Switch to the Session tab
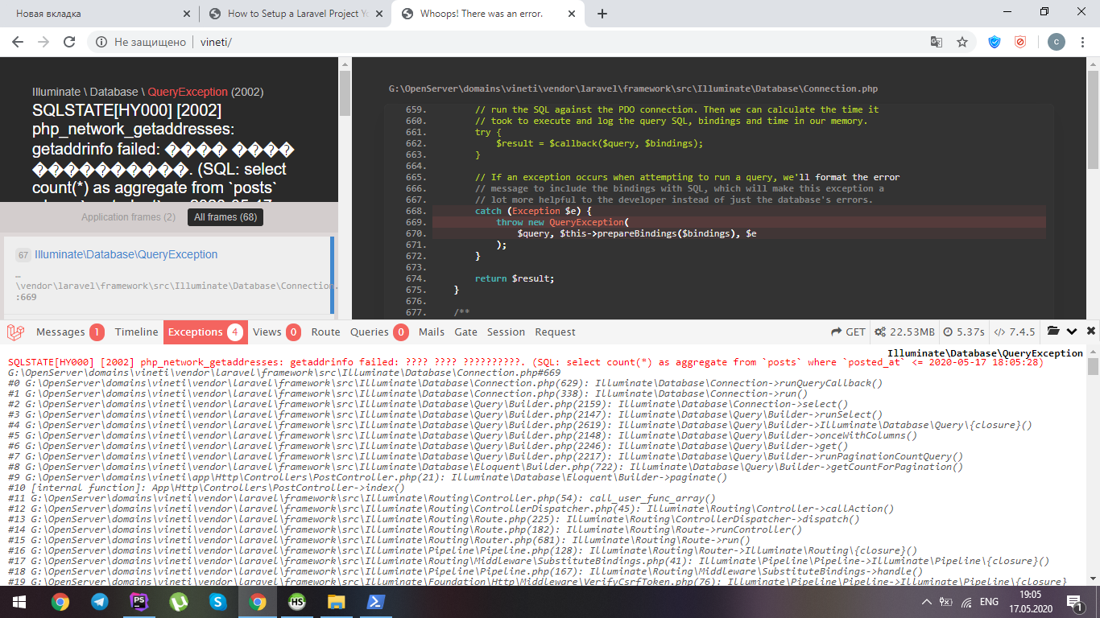The width and height of the screenshot is (1100, 618). pos(506,332)
